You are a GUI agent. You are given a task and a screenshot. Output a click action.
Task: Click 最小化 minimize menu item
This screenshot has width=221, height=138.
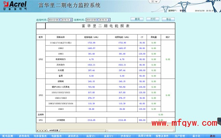[x=196, y=136]
